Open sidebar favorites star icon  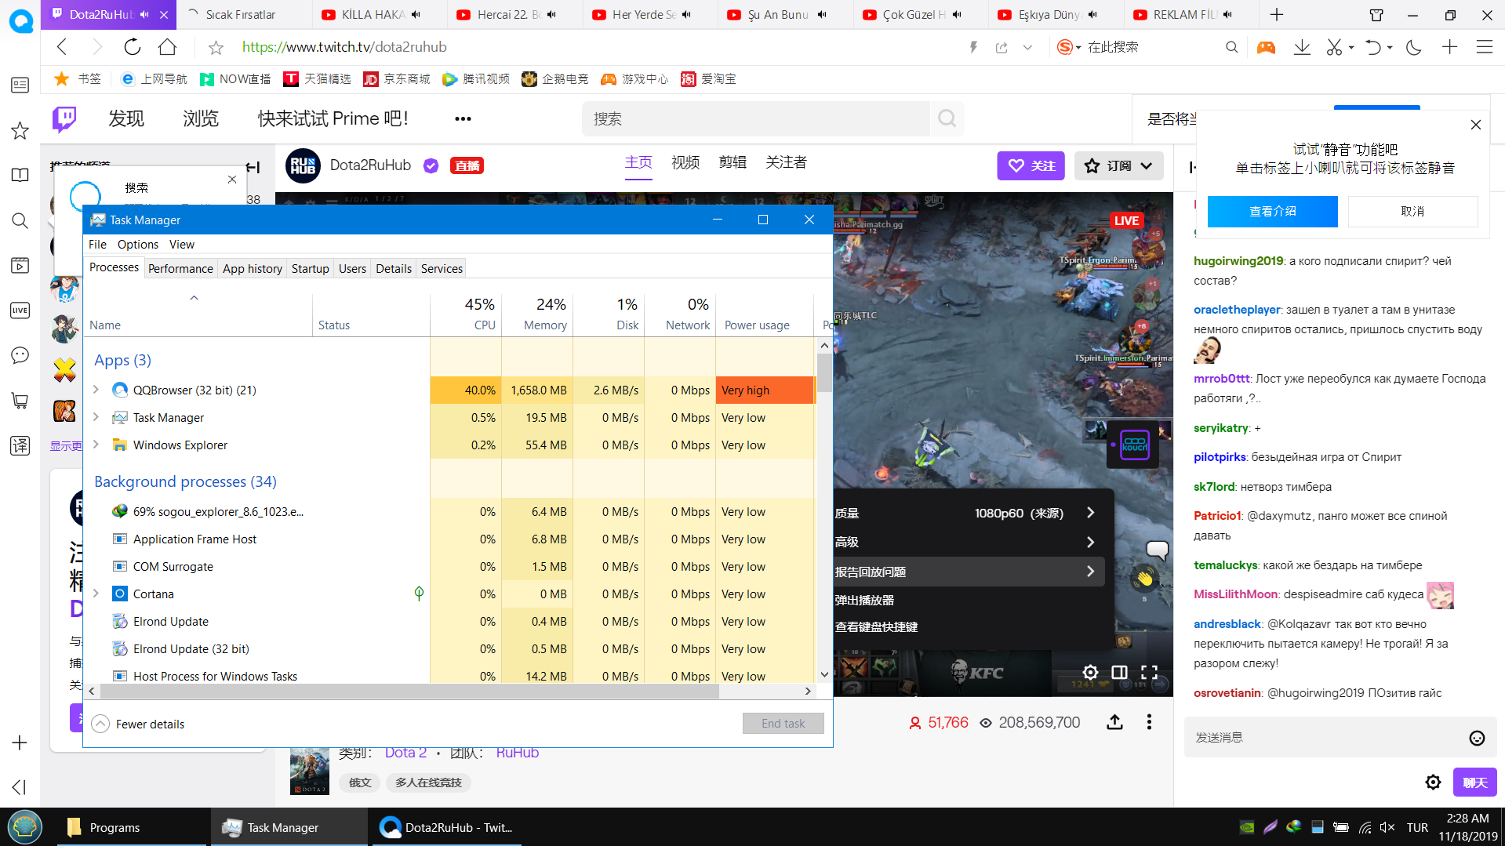[20, 130]
